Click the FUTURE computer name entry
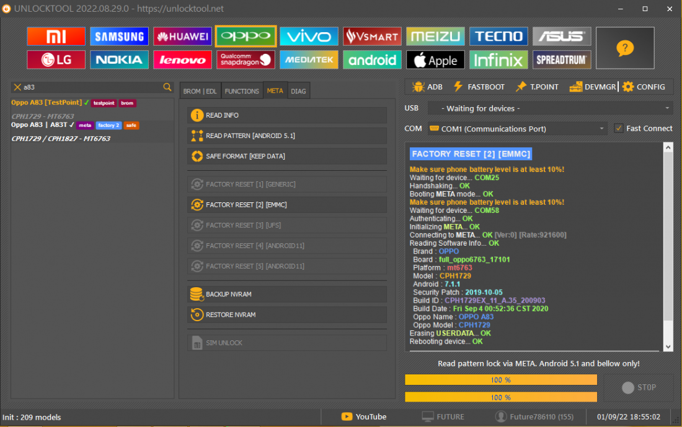Viewport: 682px width, 427px height. coord(443,417)
